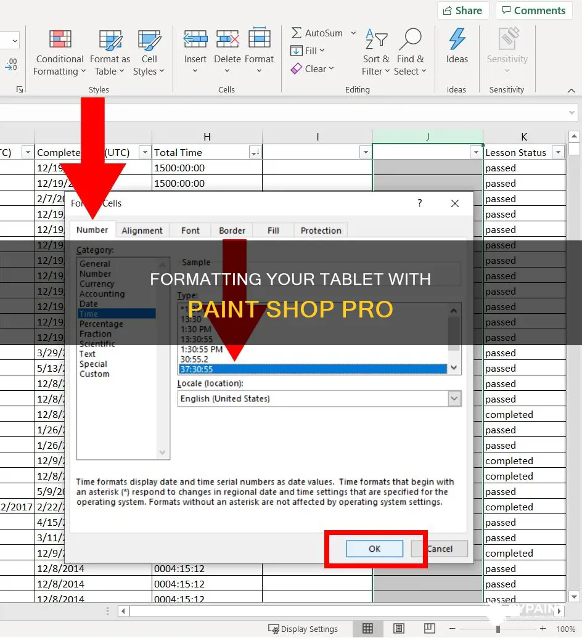The height and width of the screenshot is (638, 582).
Task: Expand AutoSum dropdown arrow
Action: tap(353, 33)
